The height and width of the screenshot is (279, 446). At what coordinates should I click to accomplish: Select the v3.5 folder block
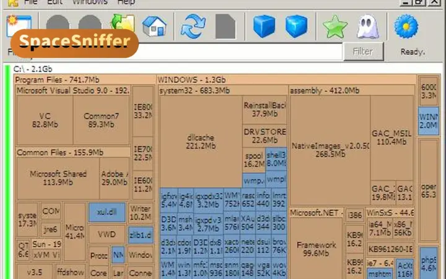tap(35, 272)
